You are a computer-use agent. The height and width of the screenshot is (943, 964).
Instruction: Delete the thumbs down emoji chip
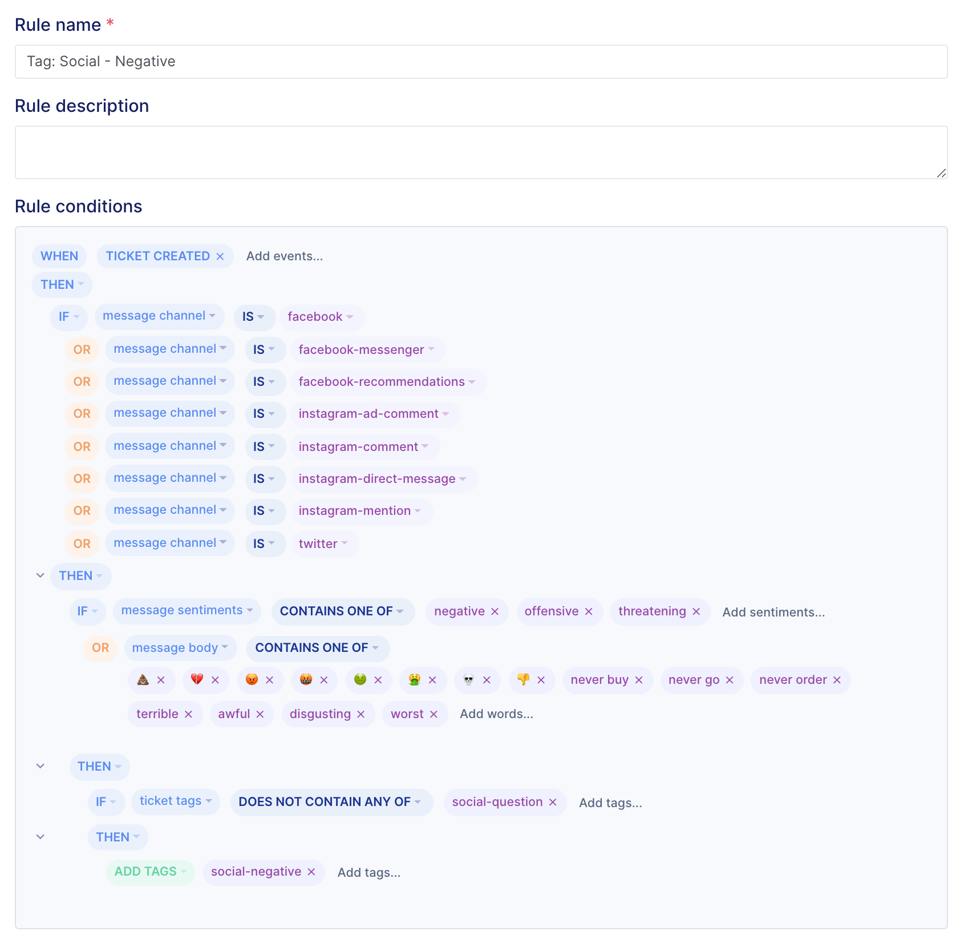541,680
